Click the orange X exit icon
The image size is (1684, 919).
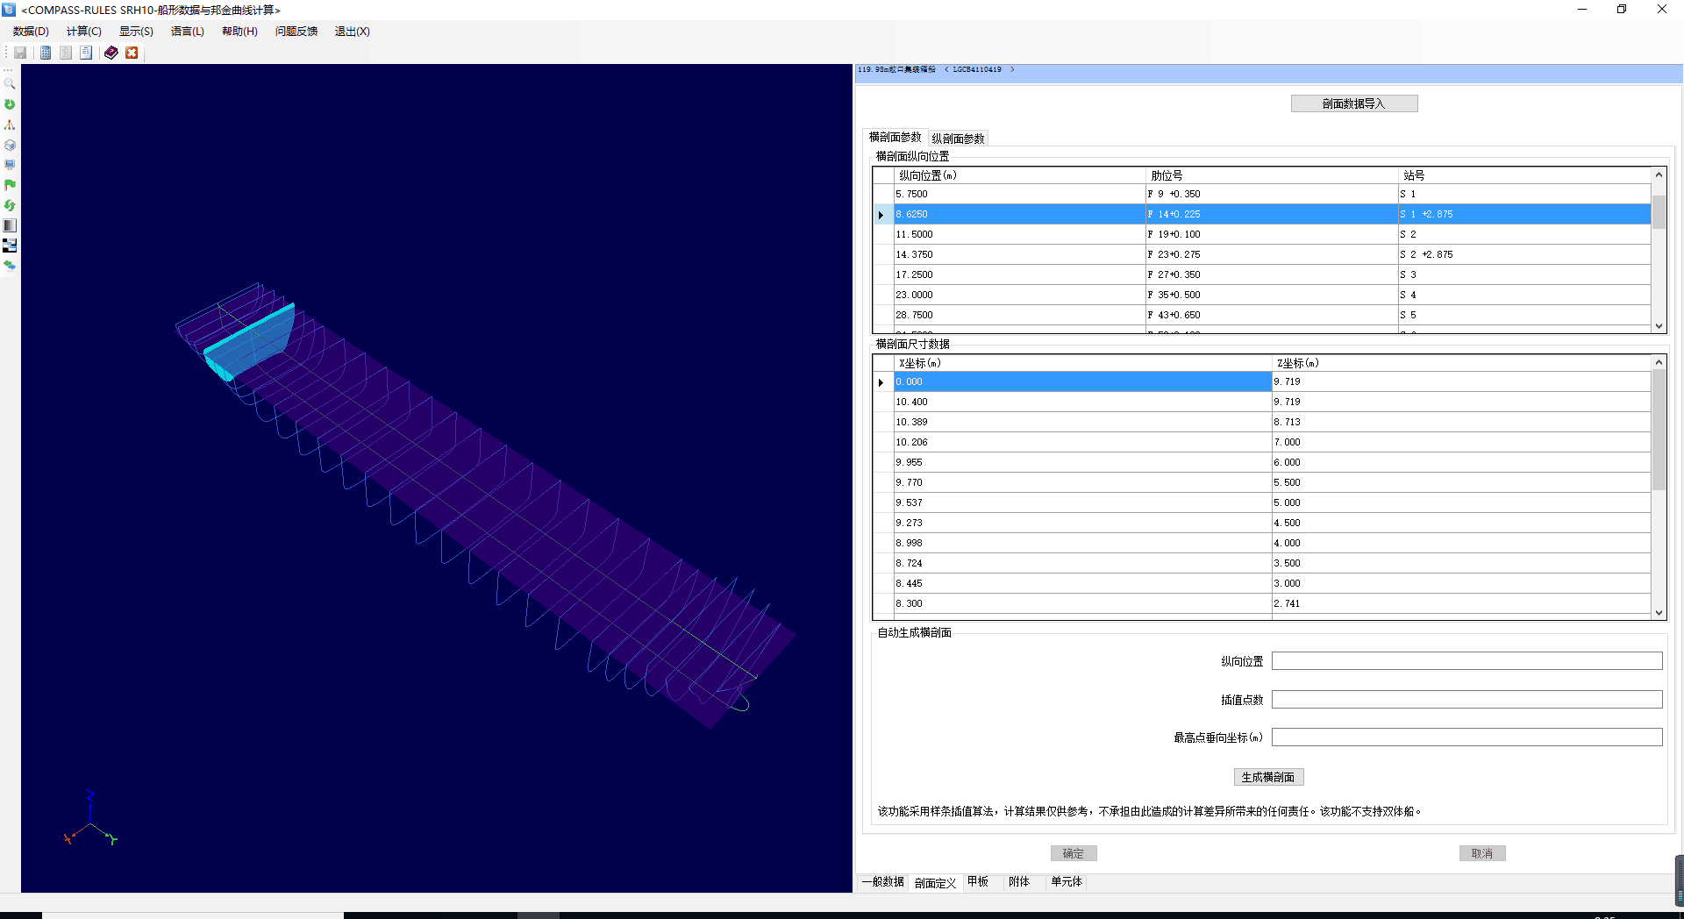pyautogui.click(x=132, y=53)
